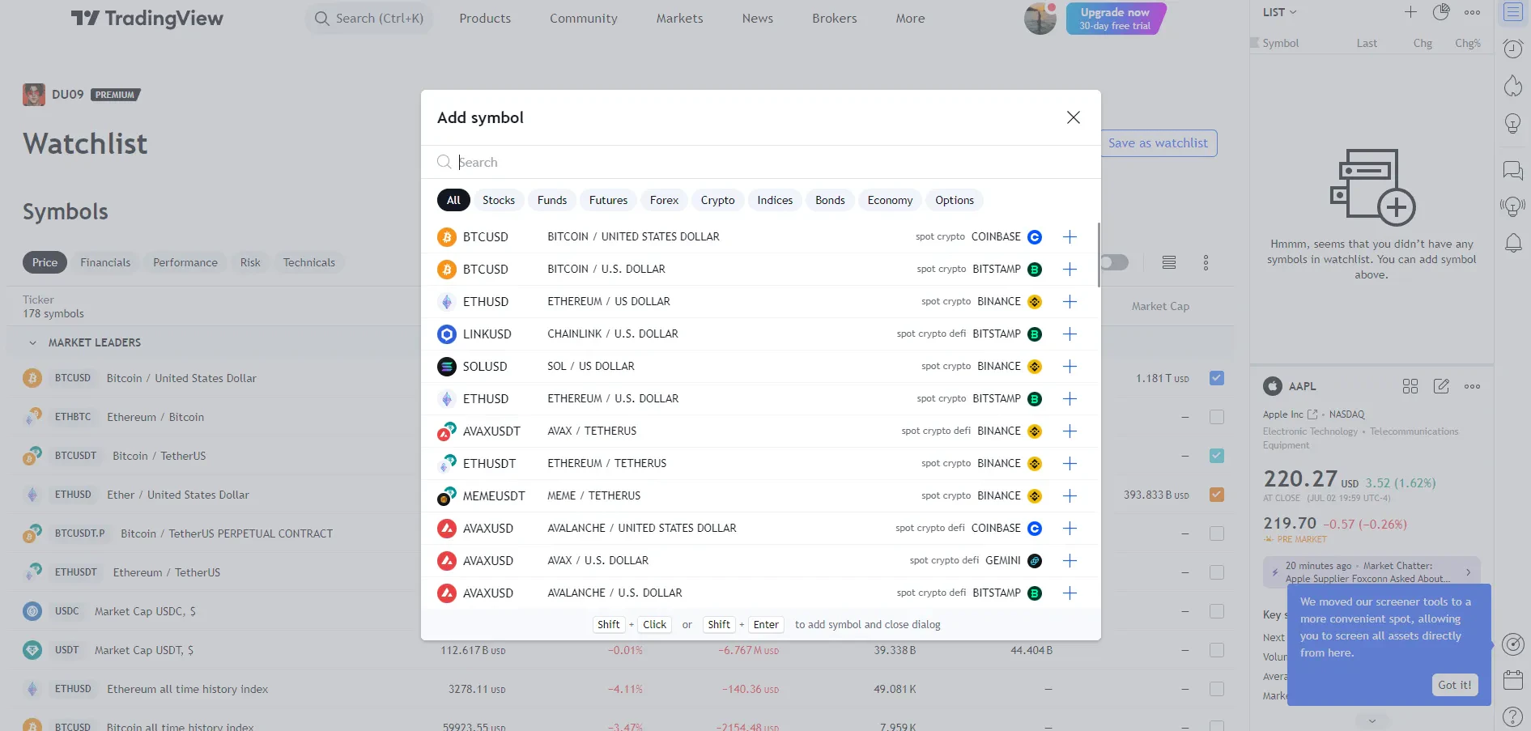
Task: Switch to Technicals tab
Action: (308, 262)
